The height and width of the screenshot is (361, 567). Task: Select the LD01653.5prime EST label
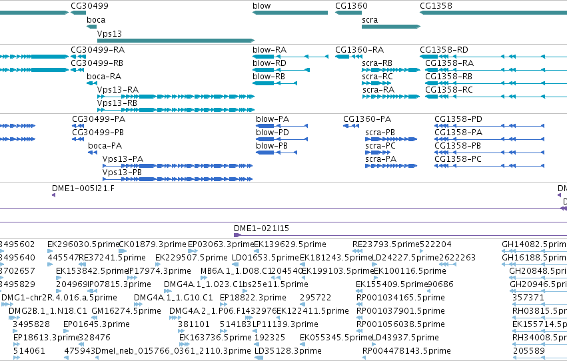(265, 258)
